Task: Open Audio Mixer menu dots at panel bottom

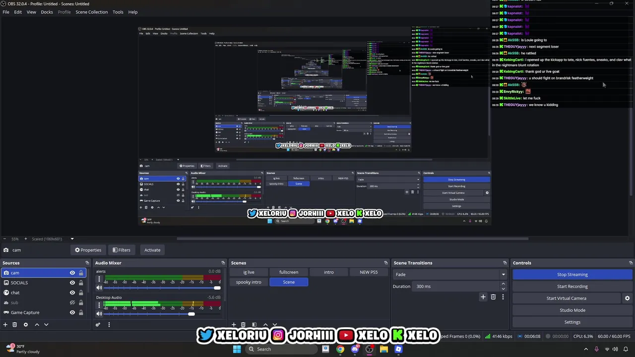Action: click(109, 325)
